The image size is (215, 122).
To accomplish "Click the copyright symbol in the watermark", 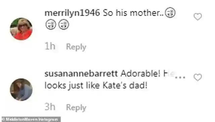I will coord(3,119).
